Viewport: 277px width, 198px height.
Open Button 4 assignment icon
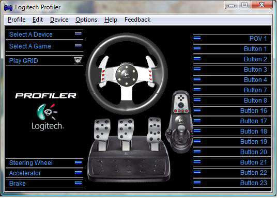pyautogui.click(x=197, y=79)
